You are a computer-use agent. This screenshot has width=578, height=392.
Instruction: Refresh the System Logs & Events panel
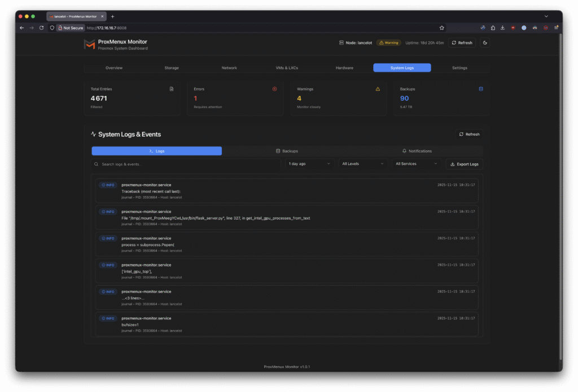(469, 135)
